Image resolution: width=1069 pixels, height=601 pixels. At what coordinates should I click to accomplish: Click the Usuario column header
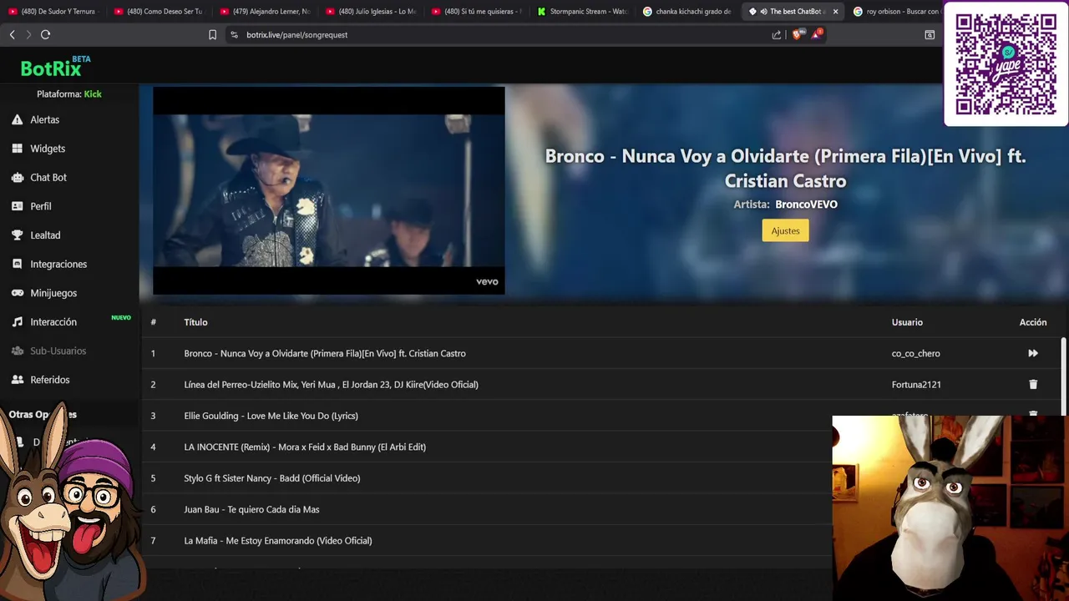907,322
